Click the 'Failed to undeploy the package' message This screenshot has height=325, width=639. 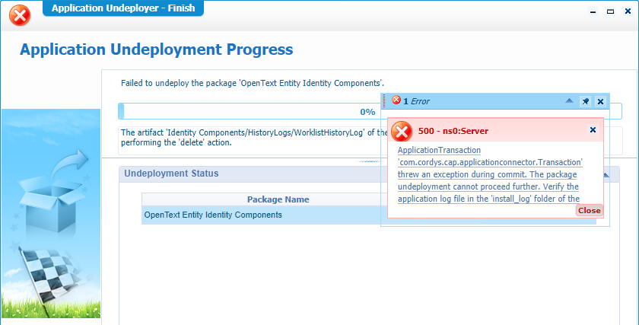point(253,83)
